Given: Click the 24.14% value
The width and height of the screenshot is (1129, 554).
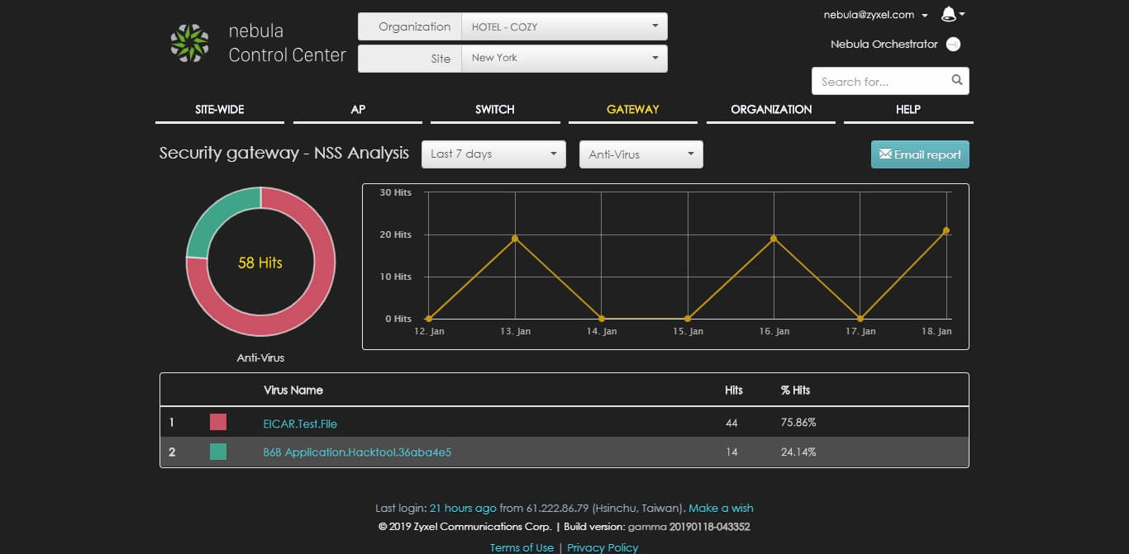Looking at the screenshot, I should click(x=798, y=452).
